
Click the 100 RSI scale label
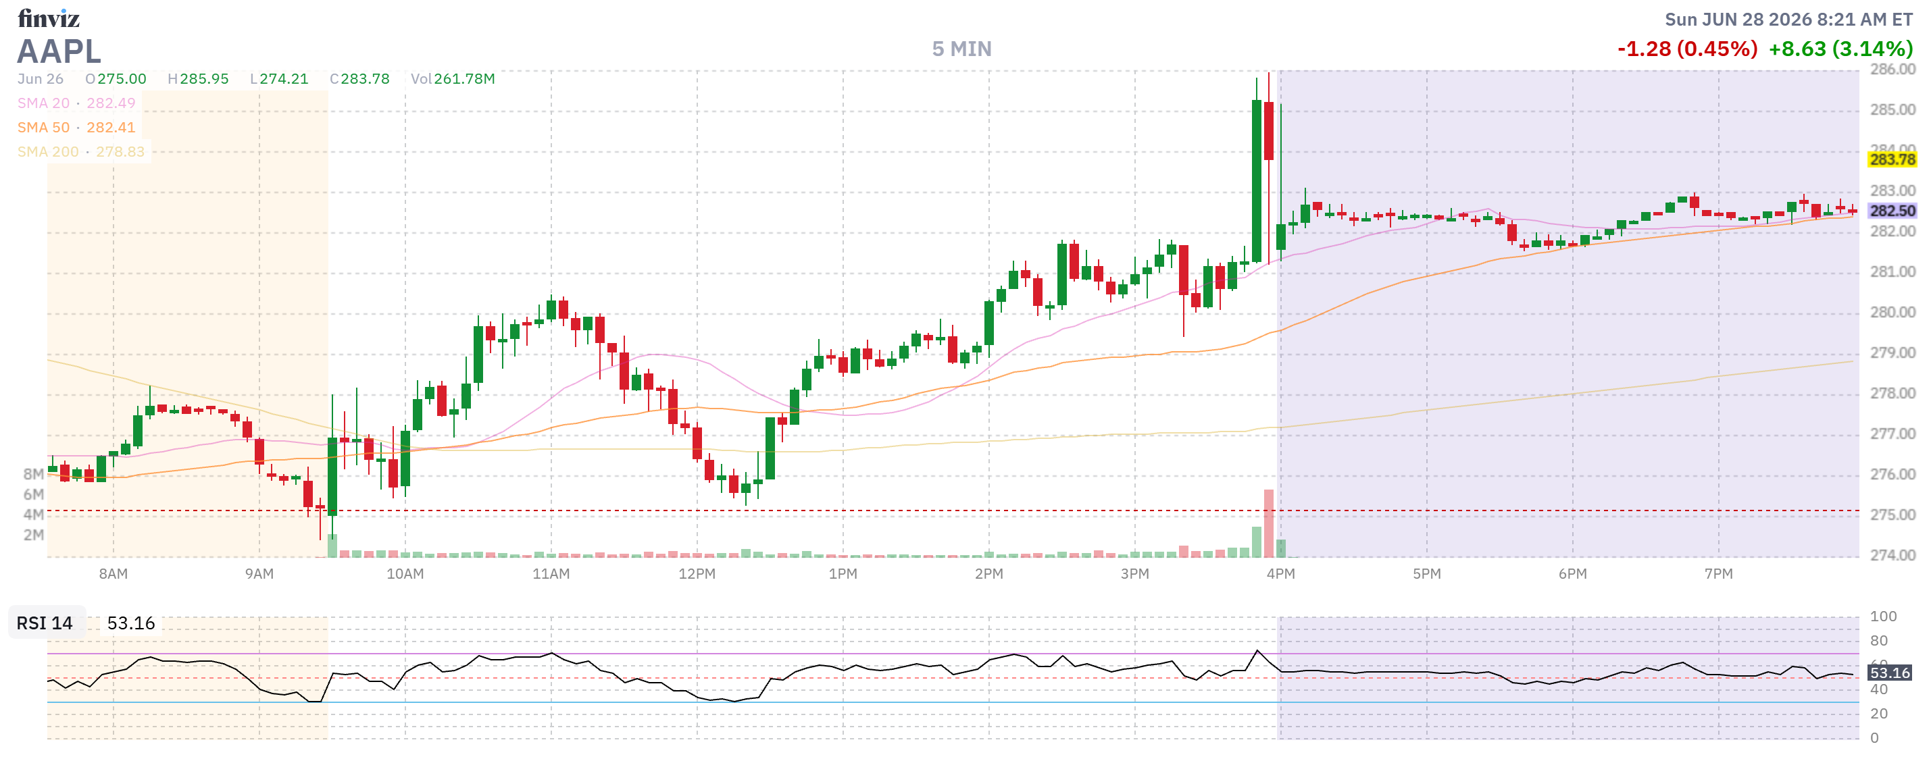[1883, 617]
